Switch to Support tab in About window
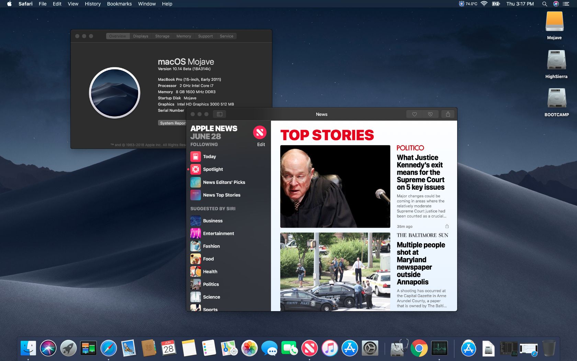This screenshot has height=361, width=577. pyautogui.click(x=205, y=36)
